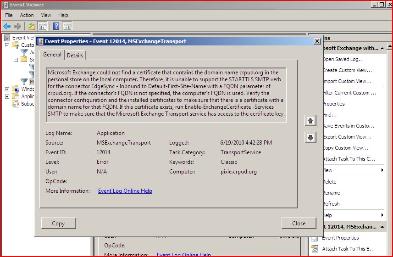Switch to the Details tab
Viewport: 393px width, 257px height.
pos(75,55)
